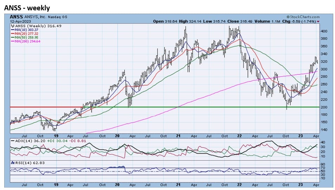This screenshot has width=335, height=190.
Task: Click the High 324.14 value
Action: point(190,21)
